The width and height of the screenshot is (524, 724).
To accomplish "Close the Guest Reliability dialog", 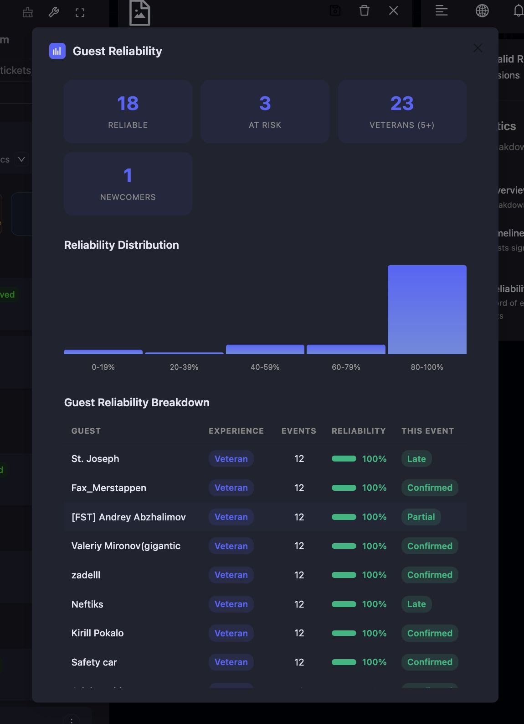I will (x=478, y=48).
